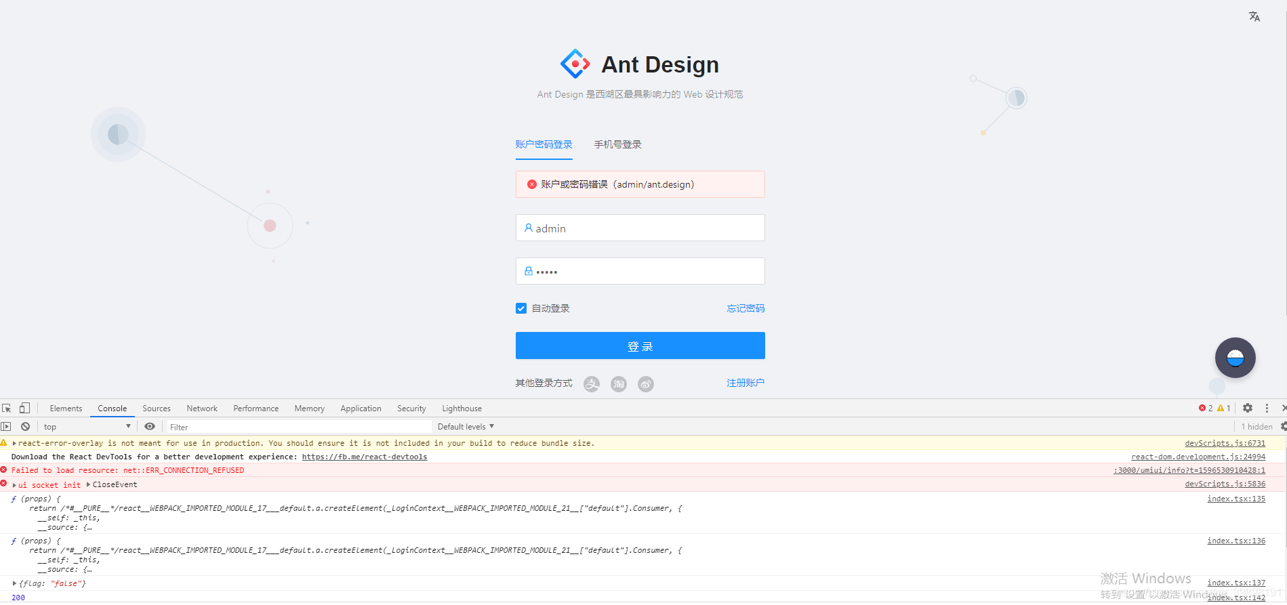Click the username field containing admin

640,228
